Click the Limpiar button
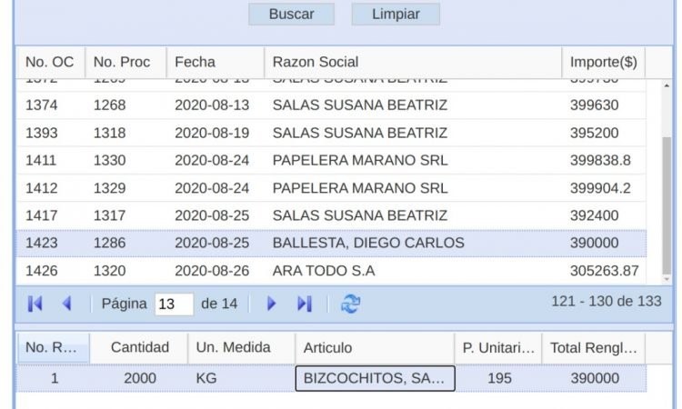 pos(396,14)
